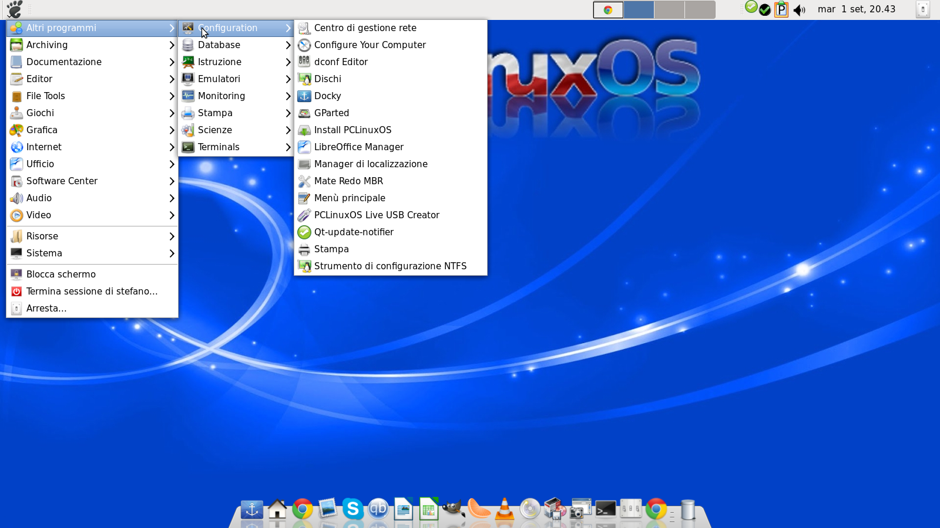Launch LibreOffice Calc from the dock
Image resolution: width=940 pixels, height=528 pixels.
click(x=429, y=509)
